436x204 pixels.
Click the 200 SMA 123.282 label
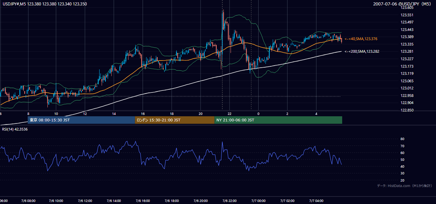[362, 52]
